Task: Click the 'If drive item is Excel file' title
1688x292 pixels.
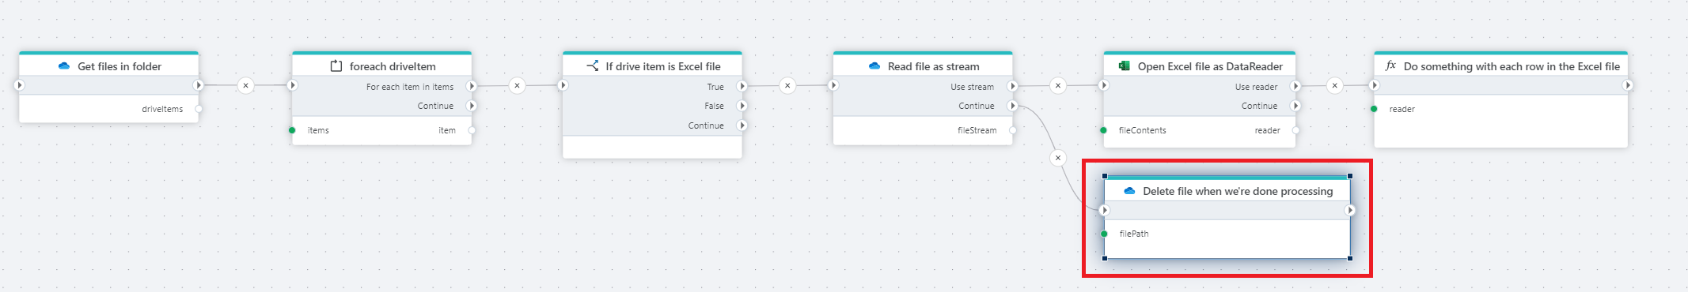Action: pos(663,66)
